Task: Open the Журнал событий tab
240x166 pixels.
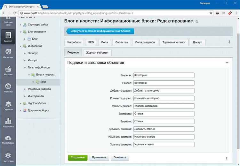Action: tap(97, 53)
